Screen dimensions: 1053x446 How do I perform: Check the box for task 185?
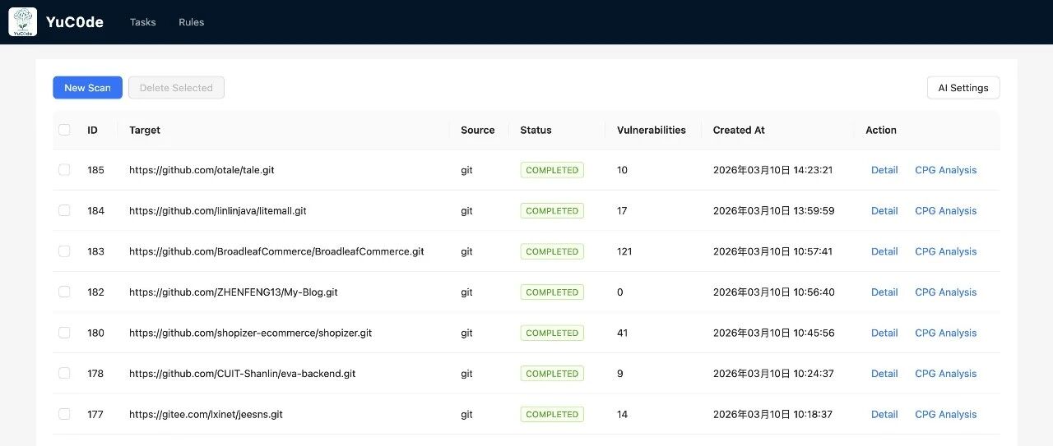64,170
